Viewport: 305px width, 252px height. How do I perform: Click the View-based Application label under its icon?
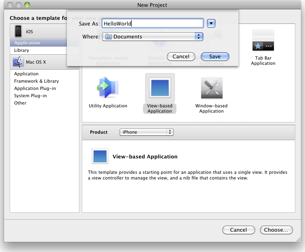pos(160,109)
